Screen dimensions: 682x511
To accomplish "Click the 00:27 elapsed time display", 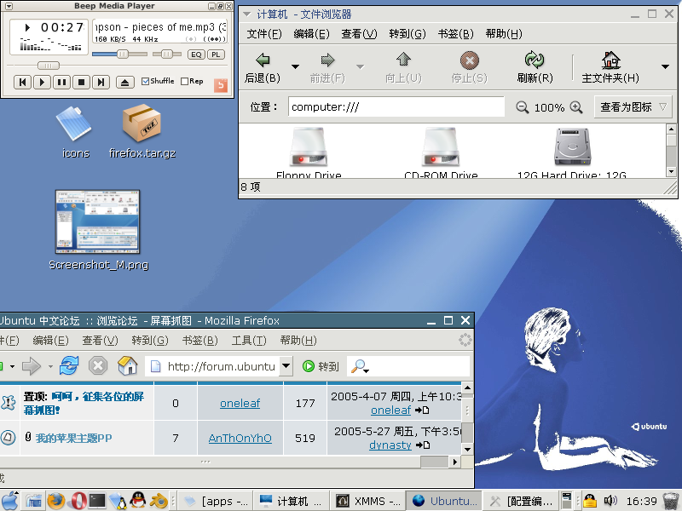I will (62, 27).
